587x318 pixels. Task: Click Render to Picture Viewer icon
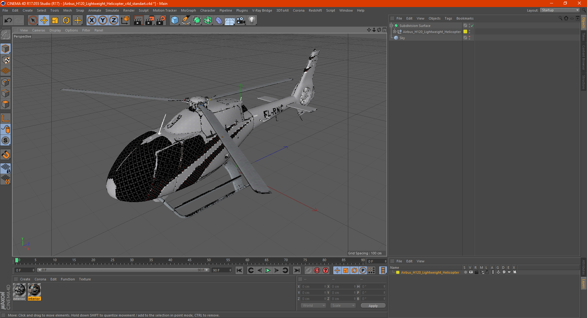pyautogui.click(x=150, y=20)
